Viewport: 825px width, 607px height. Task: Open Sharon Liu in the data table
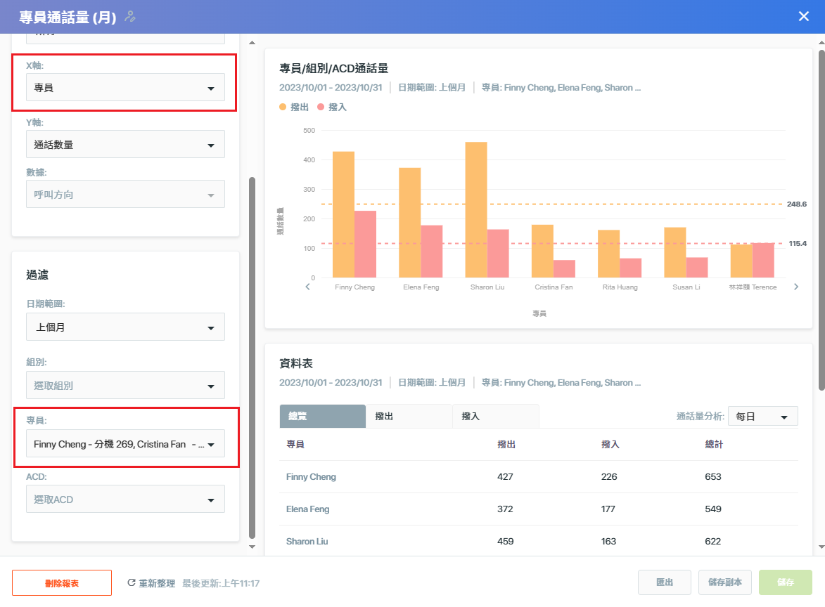[x=307, y=541]
